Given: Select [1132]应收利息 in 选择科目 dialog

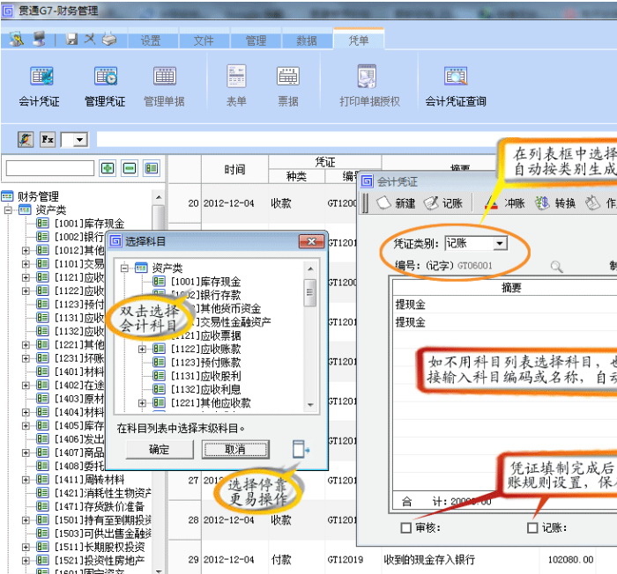Looking at the screenshot, I should (x=205, y=389).
